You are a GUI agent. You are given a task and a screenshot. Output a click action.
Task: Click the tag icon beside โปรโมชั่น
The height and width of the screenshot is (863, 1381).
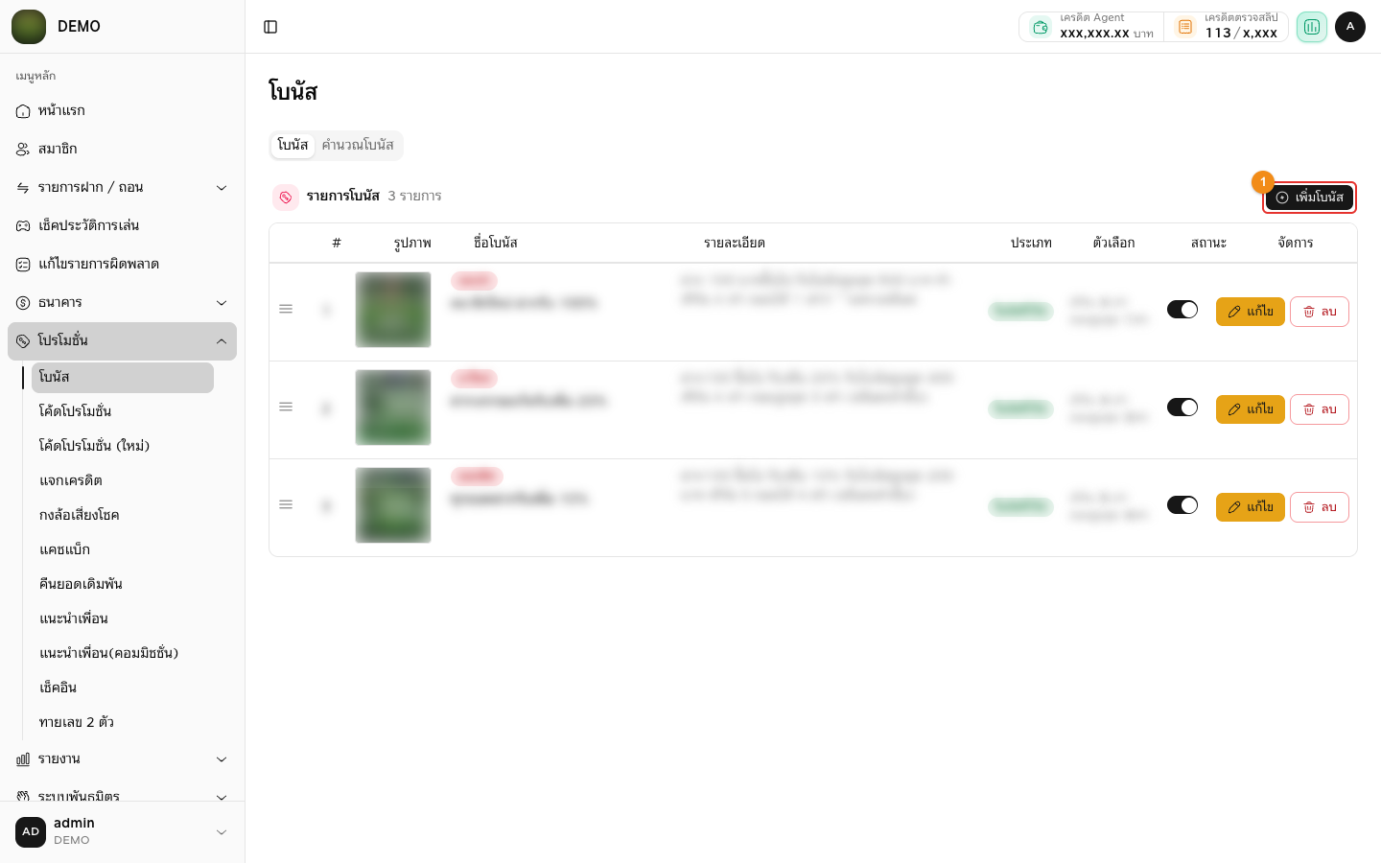23,341
